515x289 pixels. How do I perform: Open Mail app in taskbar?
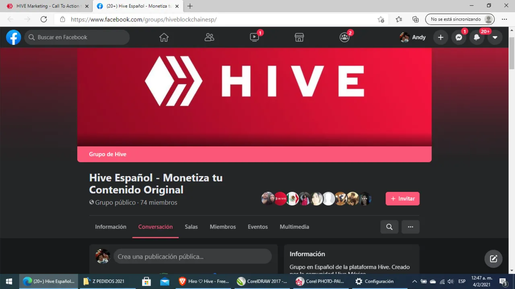[x=165, y=281]
